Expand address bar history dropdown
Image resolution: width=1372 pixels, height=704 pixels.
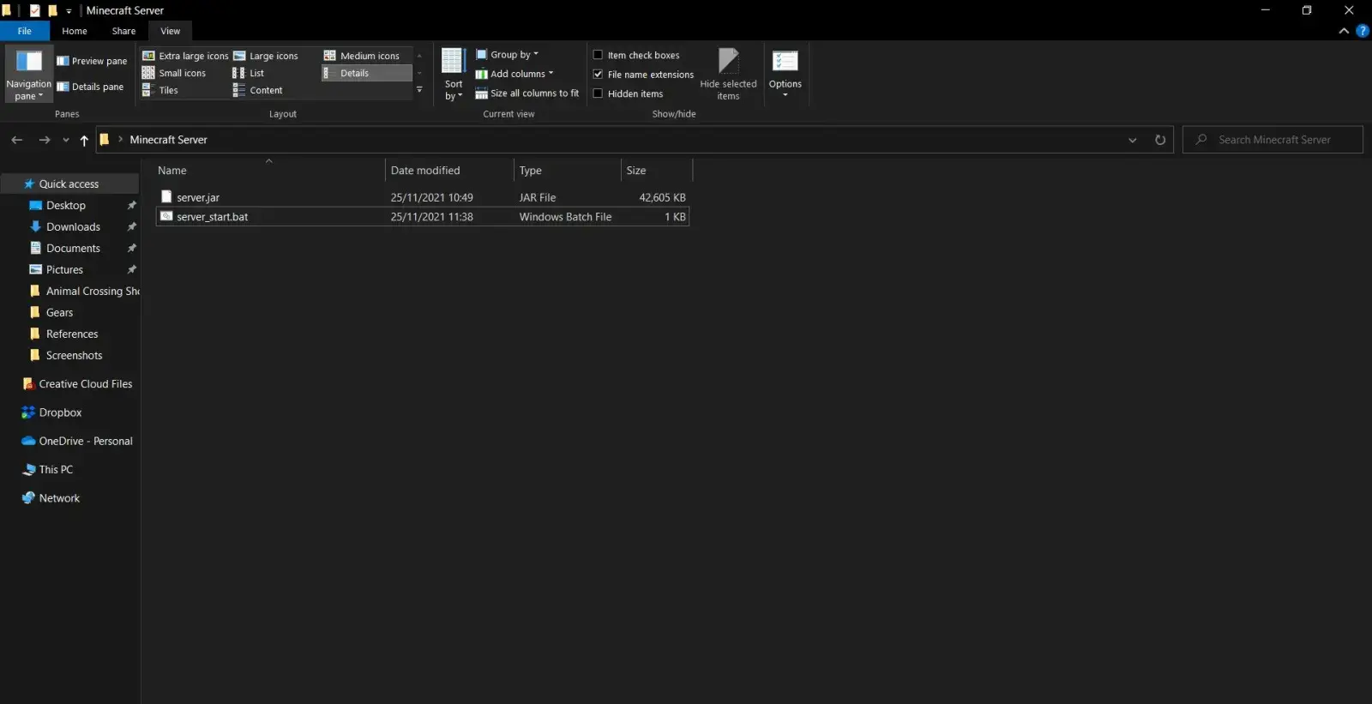[1133, 140]
